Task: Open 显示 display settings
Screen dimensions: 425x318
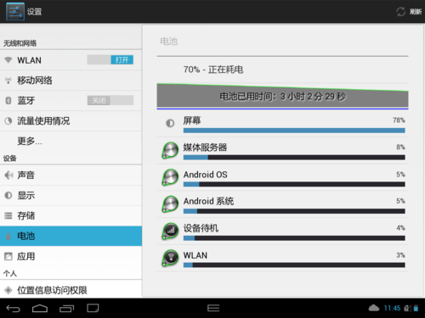Action: pos(71,195)
